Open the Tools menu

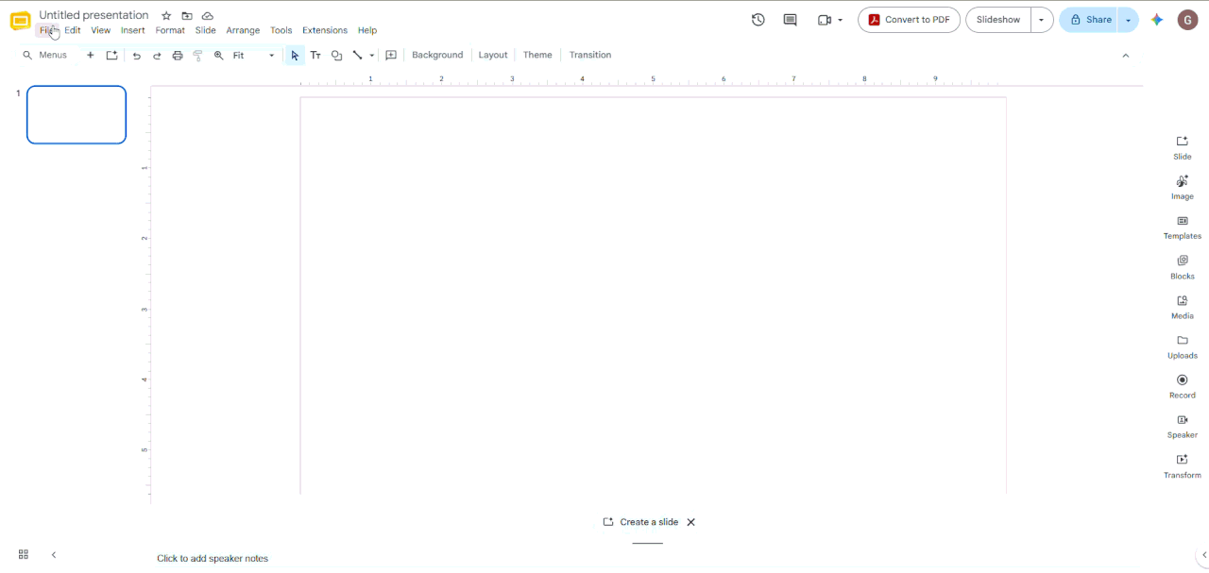point(281,30)
